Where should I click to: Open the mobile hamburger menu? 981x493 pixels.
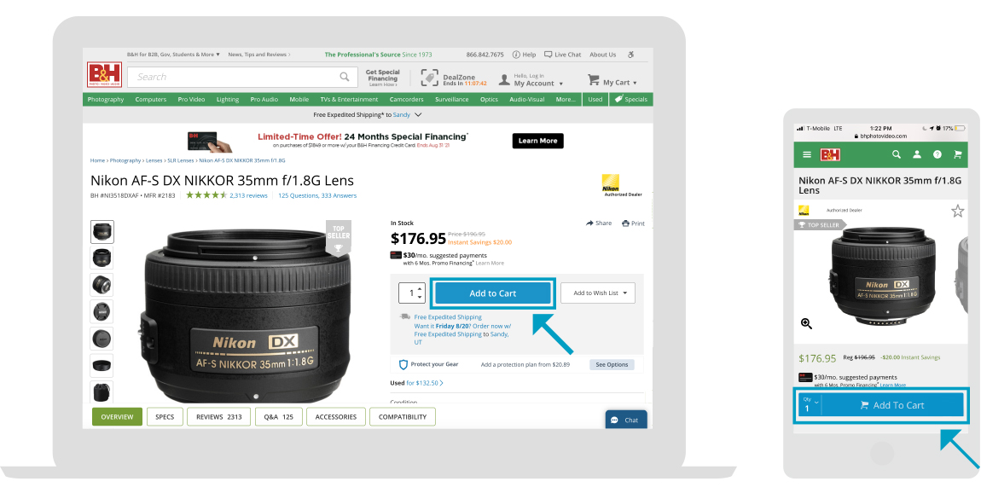coord(807,154)
